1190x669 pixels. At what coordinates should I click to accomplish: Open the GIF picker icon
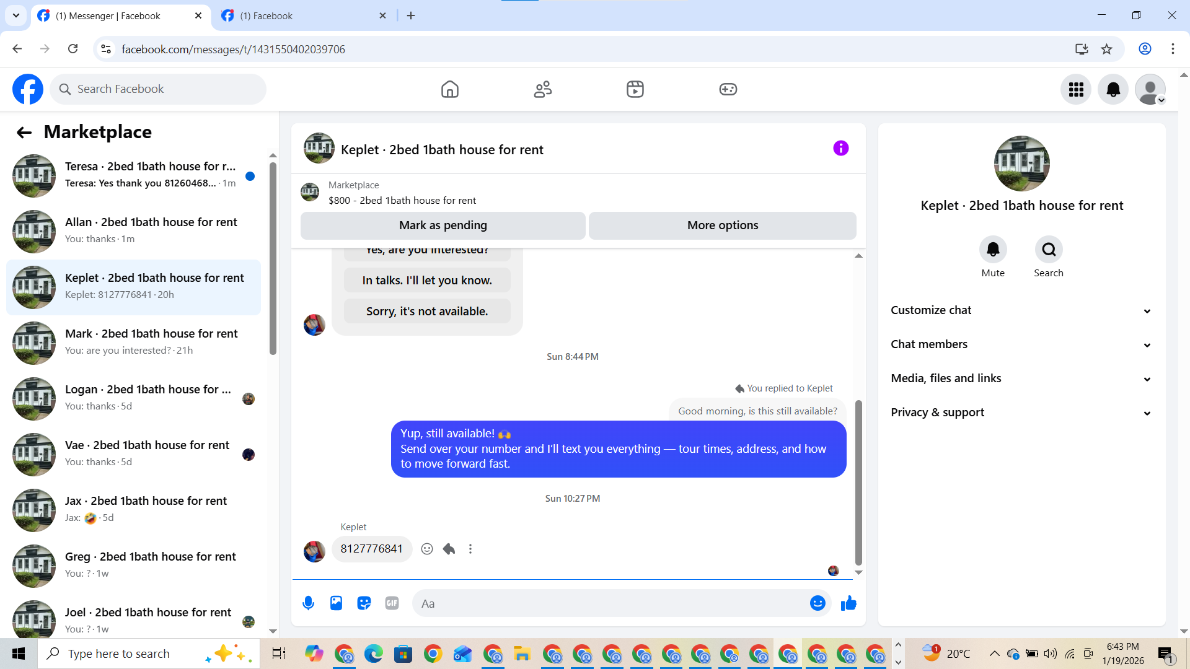(392, 603)
